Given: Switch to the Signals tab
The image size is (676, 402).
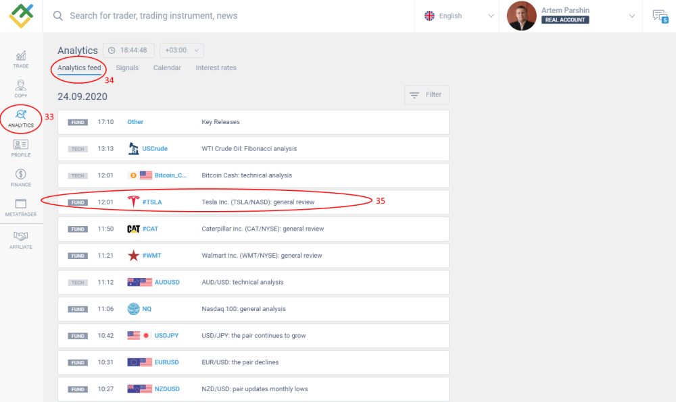Looking at the screenshot, I should point(127,68).
